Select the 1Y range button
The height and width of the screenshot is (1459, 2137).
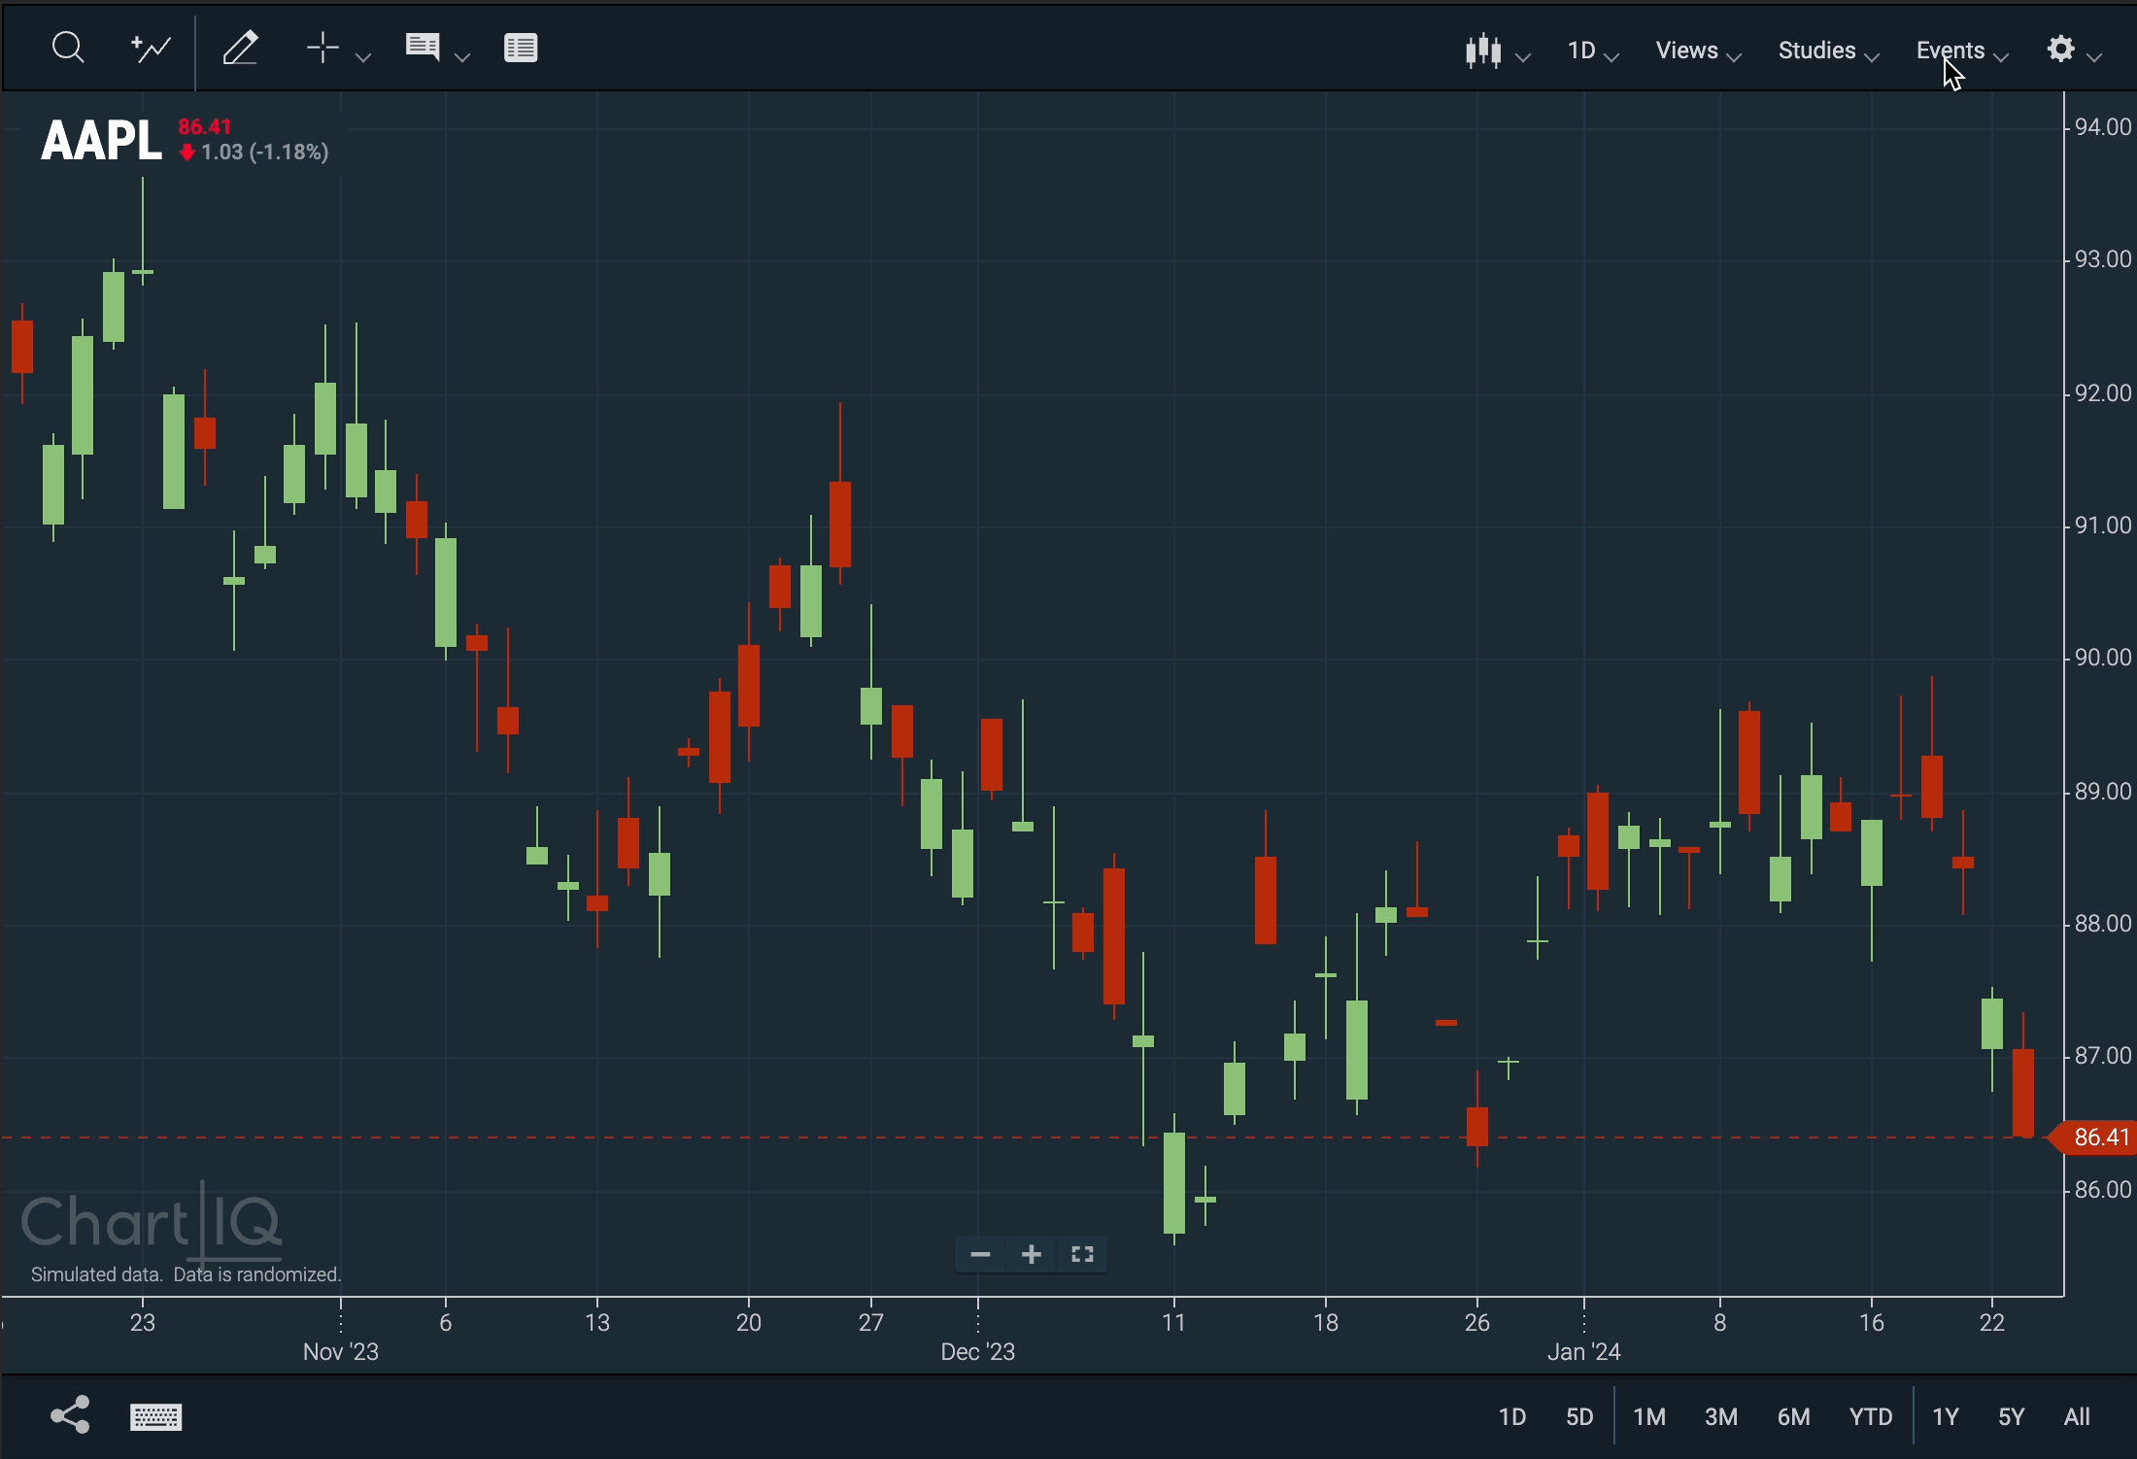coord(1946,1417)
